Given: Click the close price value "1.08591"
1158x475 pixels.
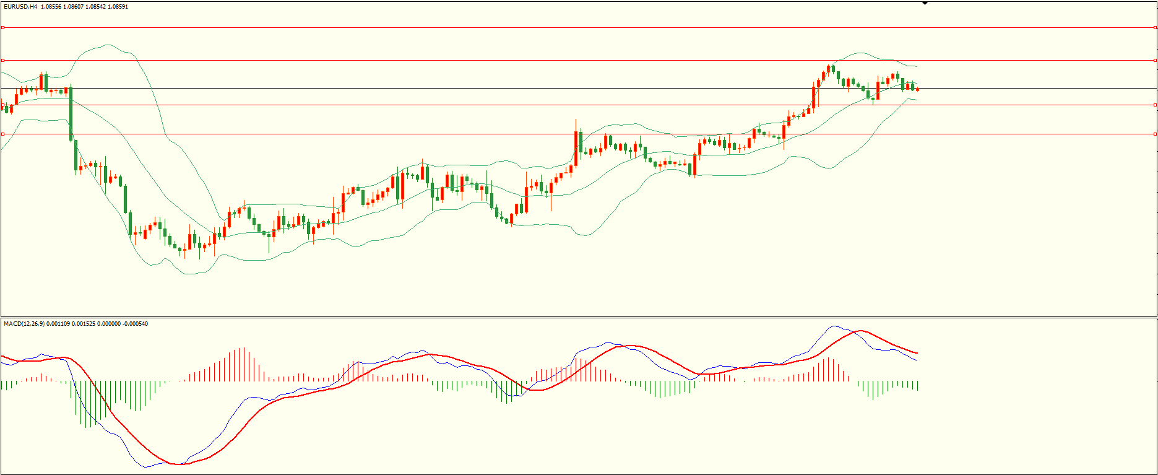Looking at the screenshot, I should pos(118,7).
